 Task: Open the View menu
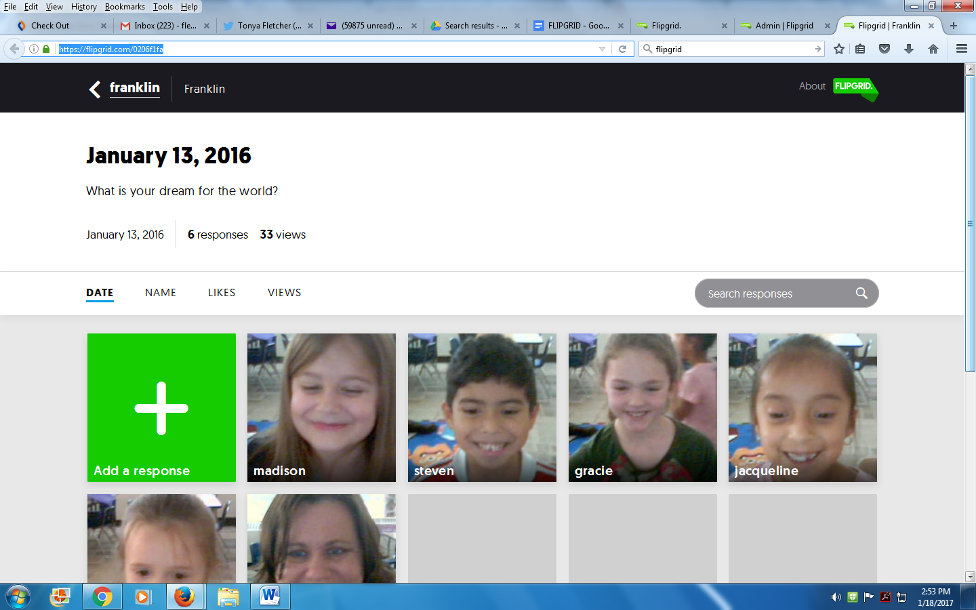coord(54,7)
